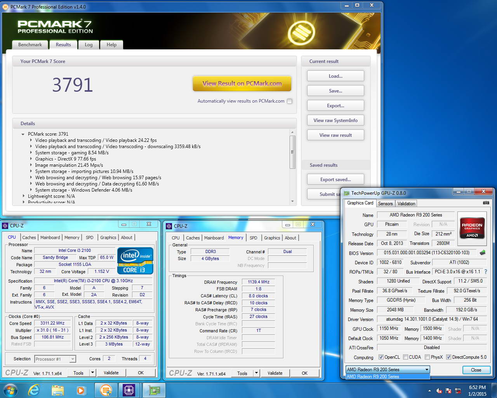Viewport: 497px width, 398px height.
Task: Open the PCMark Help tab
Action: coord(111,45)
